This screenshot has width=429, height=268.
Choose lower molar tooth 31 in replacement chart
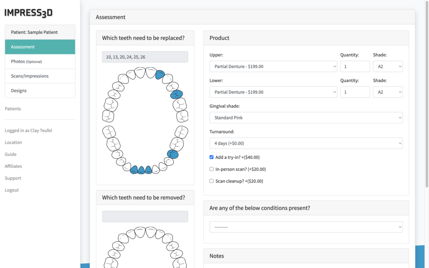pyautogui.click(x=109, y=132)
